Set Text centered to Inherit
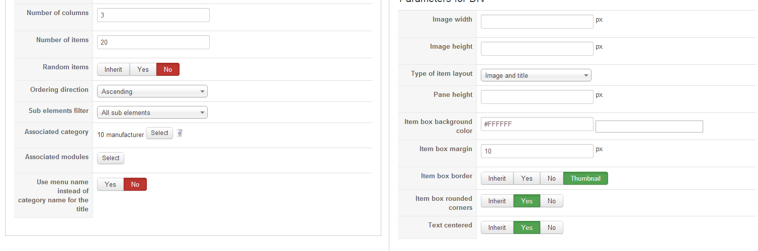The height and width of the screenshot is (251, 758). [x=497, y=228]
